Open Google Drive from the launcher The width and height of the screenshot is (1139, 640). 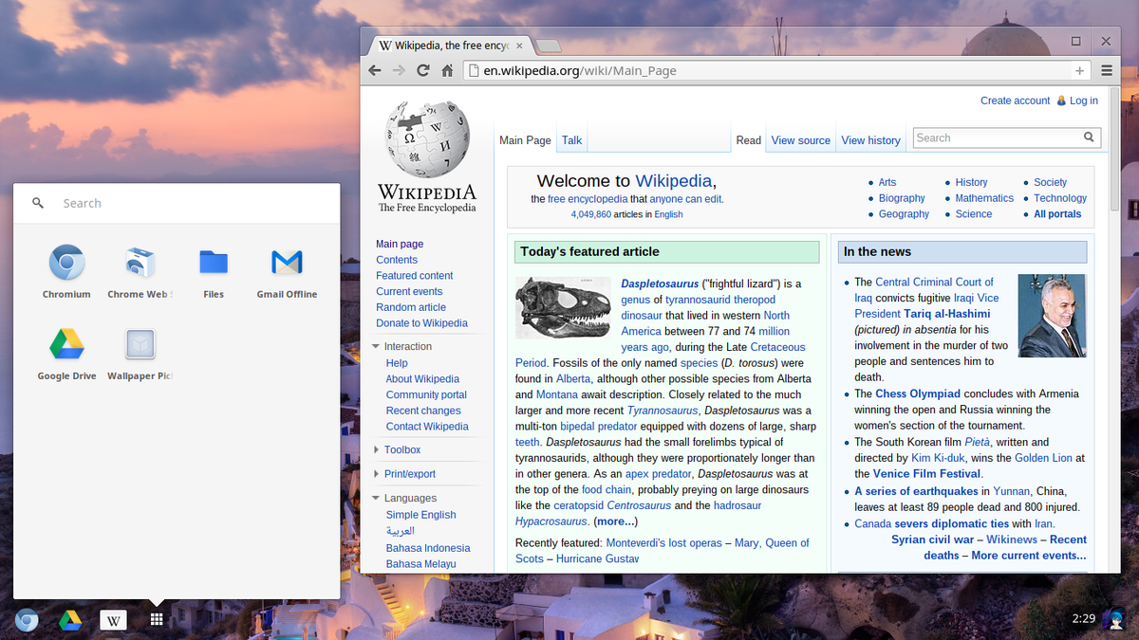(x=65, y=344)
